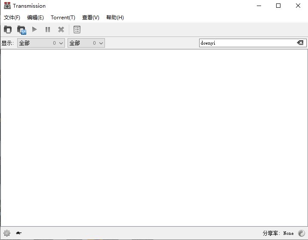Remove torrent with the X toolbar icon
The height and width of the screenshot is (240, 308).
pos(61,30)
